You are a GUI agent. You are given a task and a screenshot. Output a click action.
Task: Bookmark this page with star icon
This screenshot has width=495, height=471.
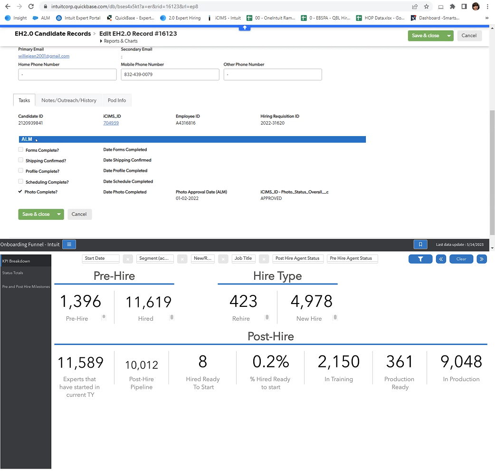pos(426,6)
